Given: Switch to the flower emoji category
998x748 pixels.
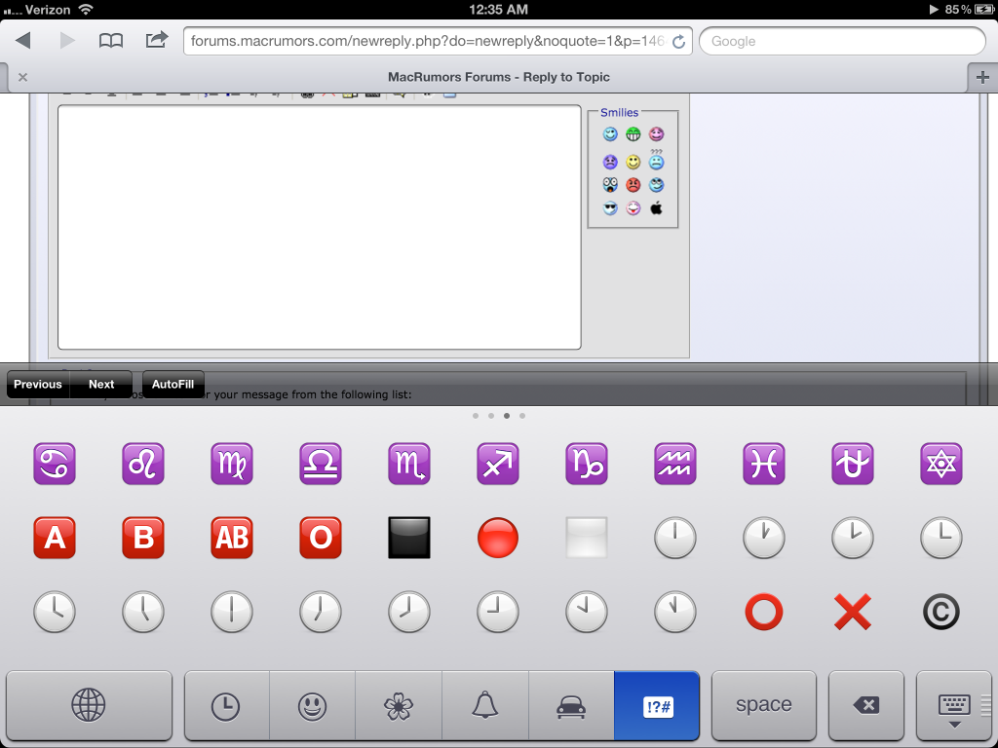Looking at the screenshot, I should 399,705.
